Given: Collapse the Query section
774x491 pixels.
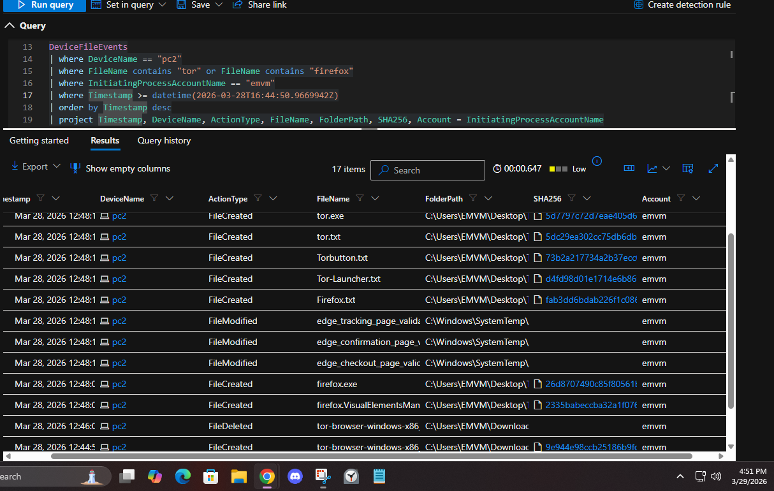Looking at the screenshot, I should [x=10, y=26].
